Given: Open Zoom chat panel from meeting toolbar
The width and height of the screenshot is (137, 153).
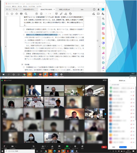Looking at the screenshot, I should (x=59, y=147).
